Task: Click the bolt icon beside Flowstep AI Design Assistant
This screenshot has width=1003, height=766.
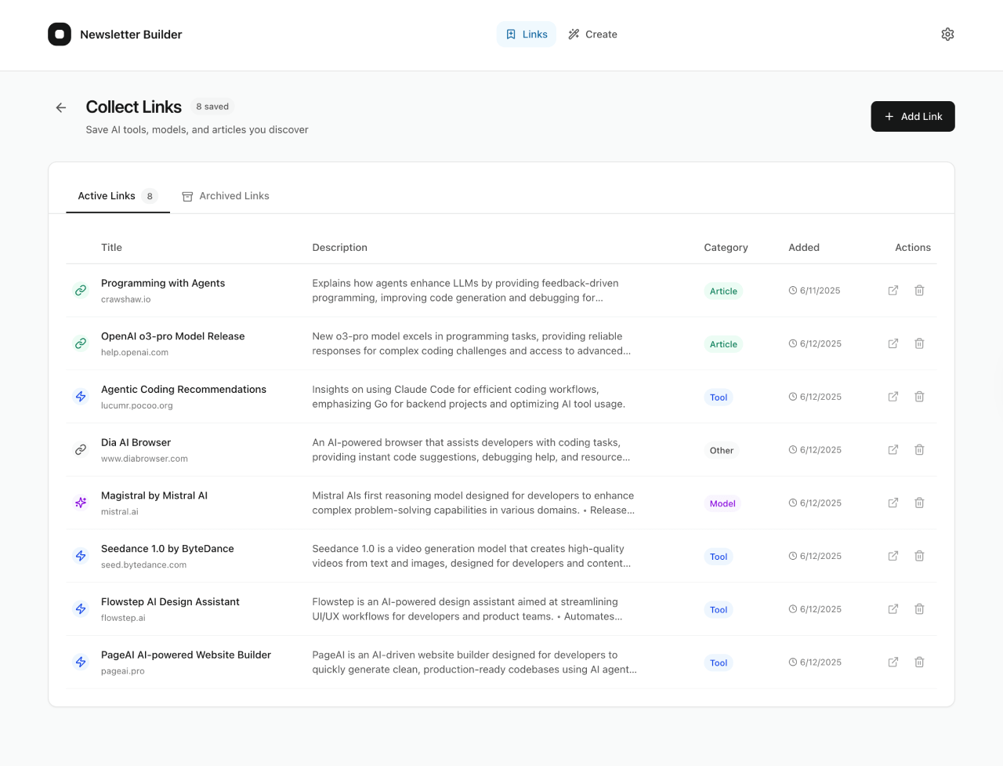Action: pos(81,609)
